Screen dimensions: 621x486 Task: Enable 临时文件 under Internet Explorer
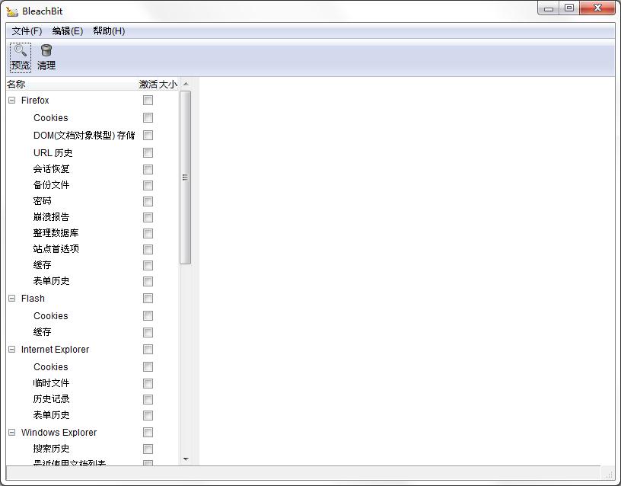148,383
